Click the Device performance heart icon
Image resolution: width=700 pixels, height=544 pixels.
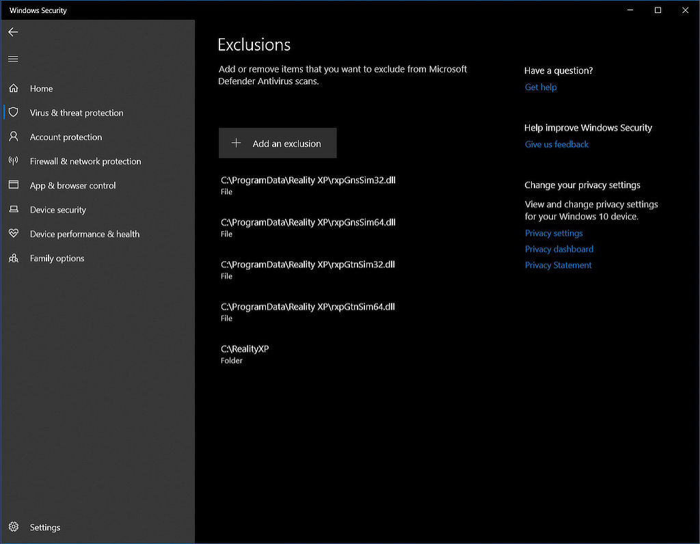(x=14, y=233)
